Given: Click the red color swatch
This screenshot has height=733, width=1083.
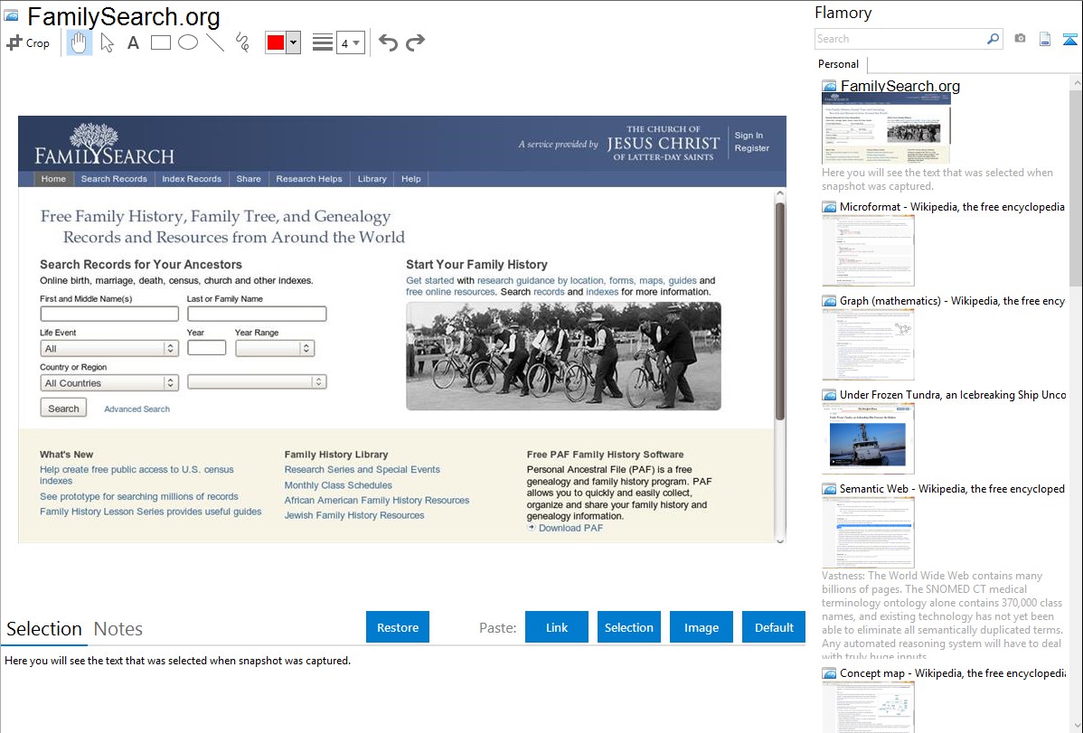Looking at the screenshot, I should [276, 42].
